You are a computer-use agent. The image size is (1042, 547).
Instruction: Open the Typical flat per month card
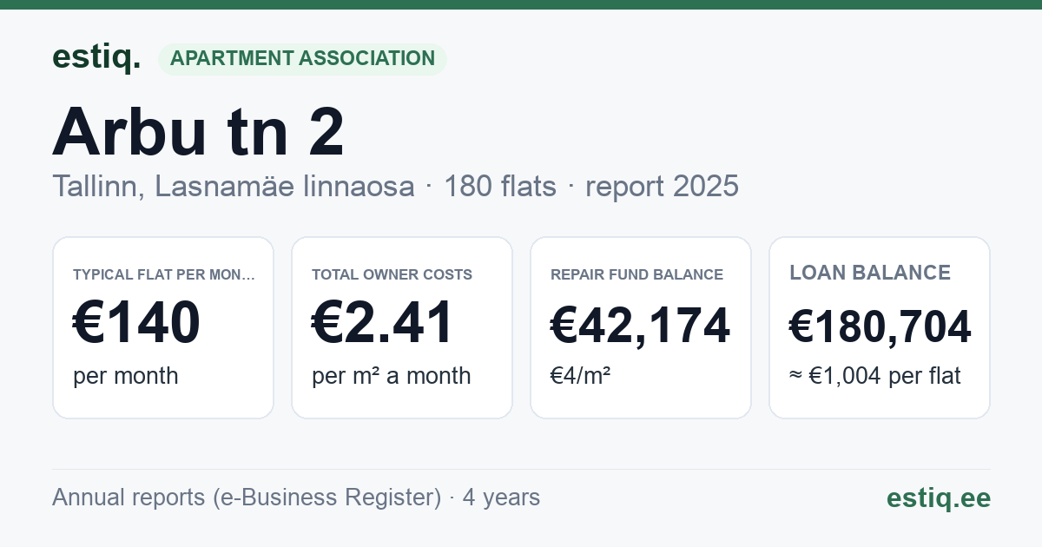pos(163,327)
